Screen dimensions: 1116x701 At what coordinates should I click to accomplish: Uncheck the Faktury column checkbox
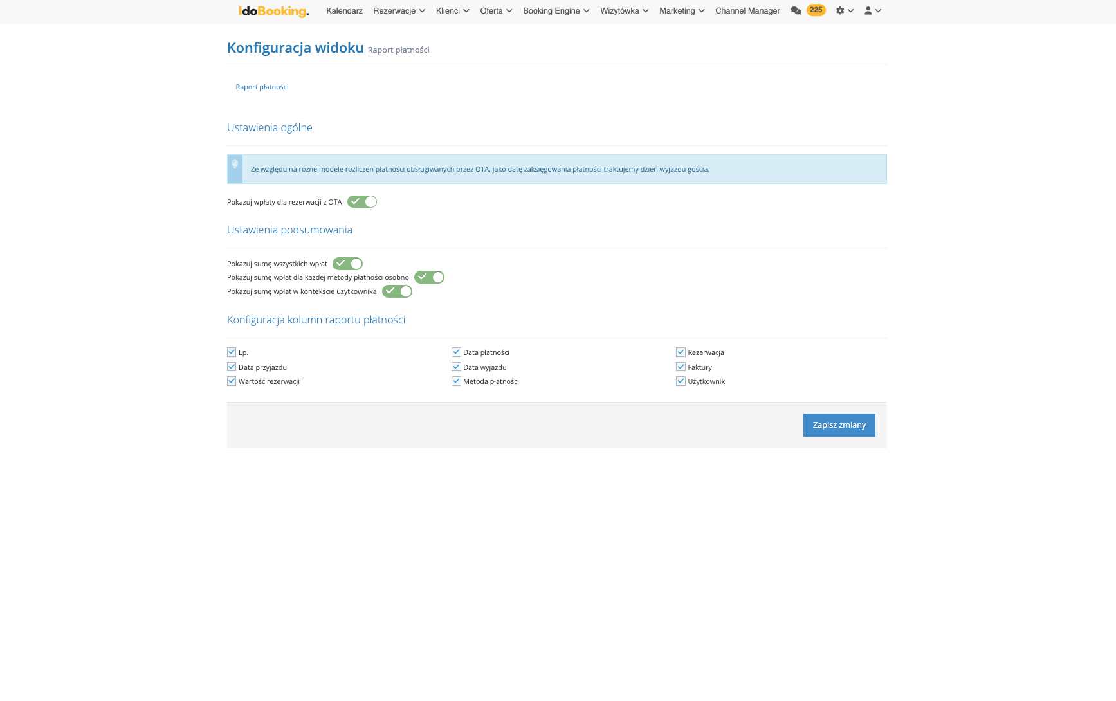[681, 367]
